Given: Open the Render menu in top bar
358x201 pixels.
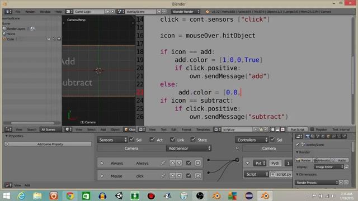Looking at the screenshot, I should click(x=30, y=12).
